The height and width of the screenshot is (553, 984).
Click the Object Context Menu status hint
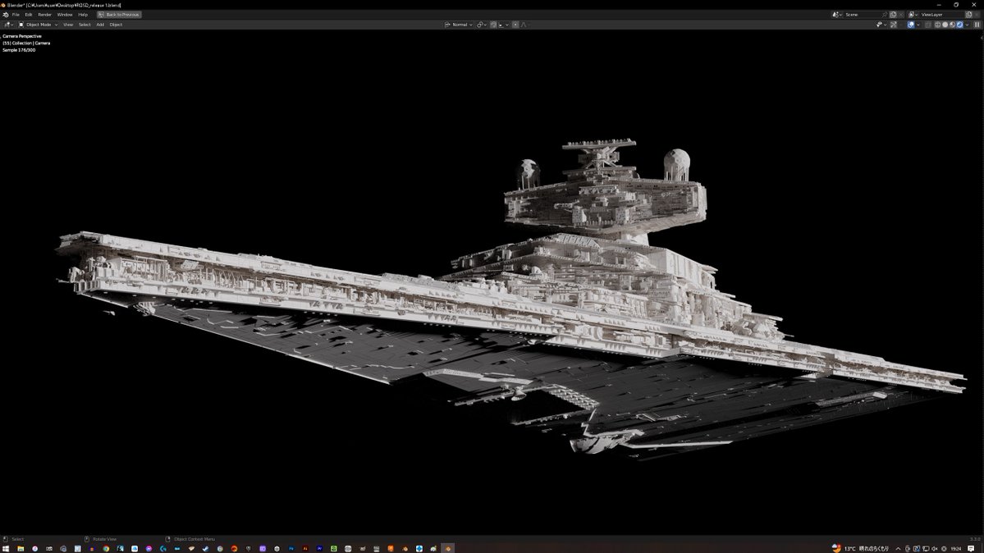(x=194, y=538)
